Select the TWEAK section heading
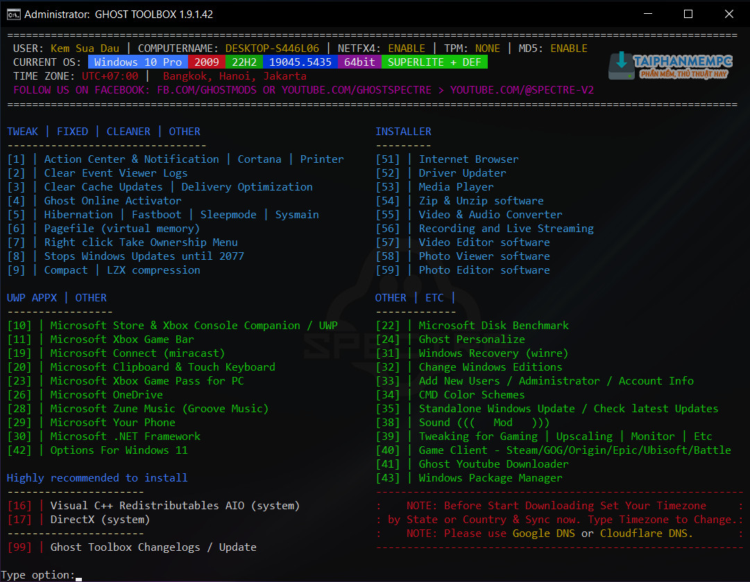750x582 pixels. click(x=23, y=132)
